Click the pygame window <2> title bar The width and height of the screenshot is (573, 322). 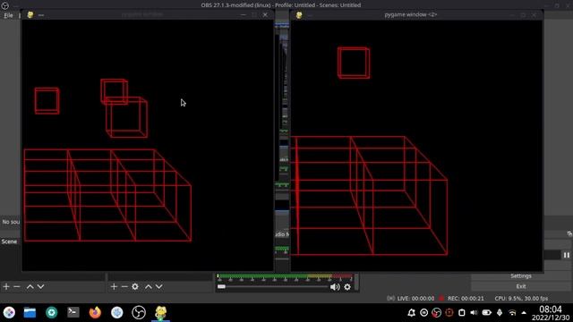[x=410, y=14]
